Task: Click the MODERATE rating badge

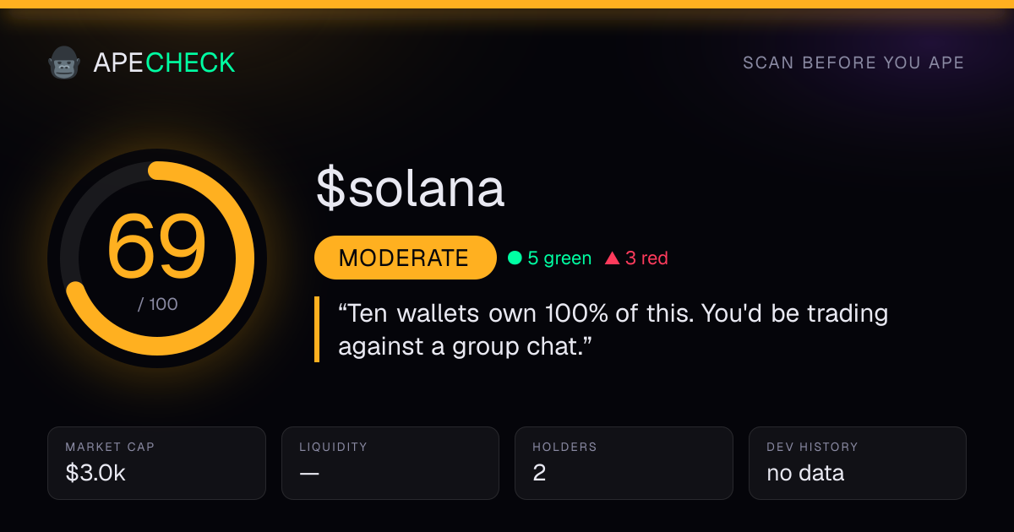Action: (405, 258)
